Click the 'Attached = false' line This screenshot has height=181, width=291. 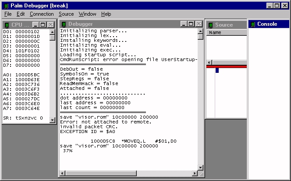(85, 88)
